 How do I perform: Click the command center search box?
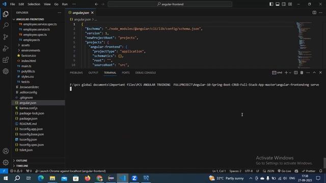[x=170, y=4]
